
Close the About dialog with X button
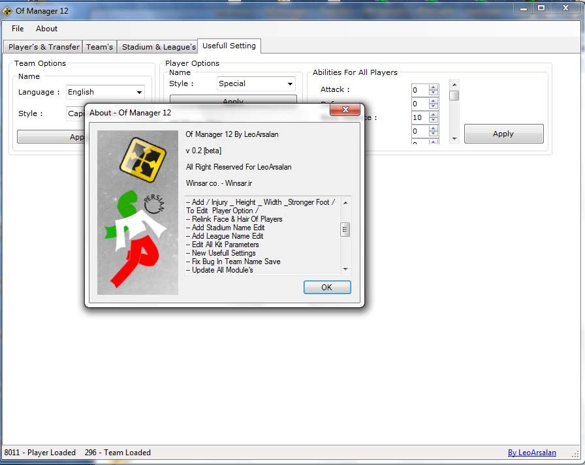[x=345, y=112]
